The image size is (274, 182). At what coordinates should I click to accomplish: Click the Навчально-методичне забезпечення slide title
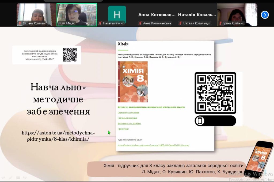(58, 99)
